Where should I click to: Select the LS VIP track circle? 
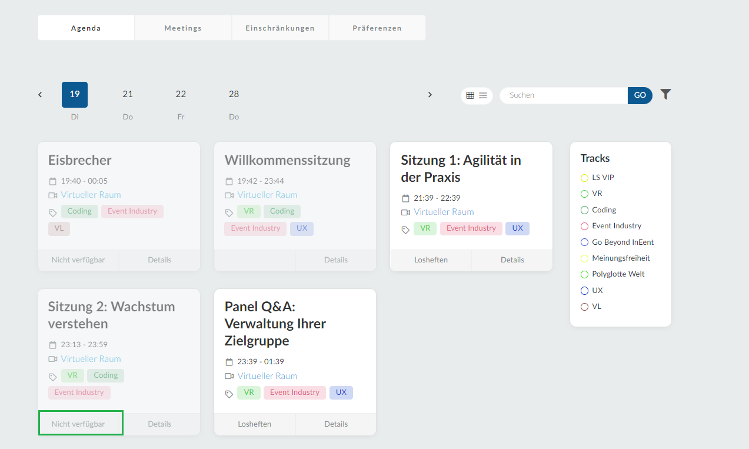584,178
